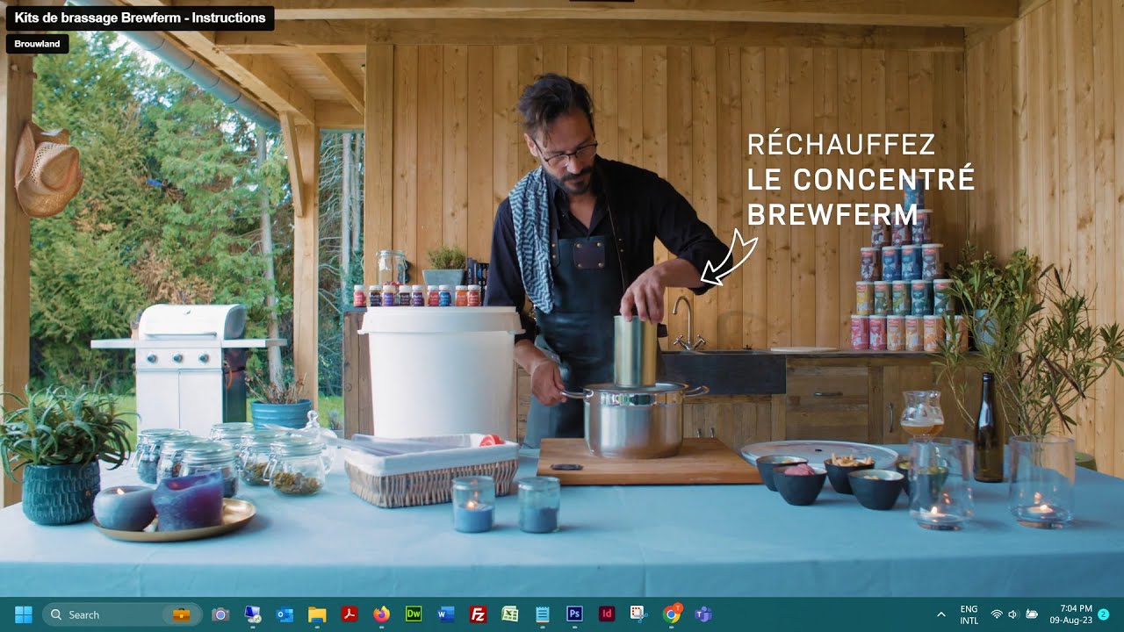
Task: Open Microsoft Teams from the taskbar
Action: tap(703, 614)
